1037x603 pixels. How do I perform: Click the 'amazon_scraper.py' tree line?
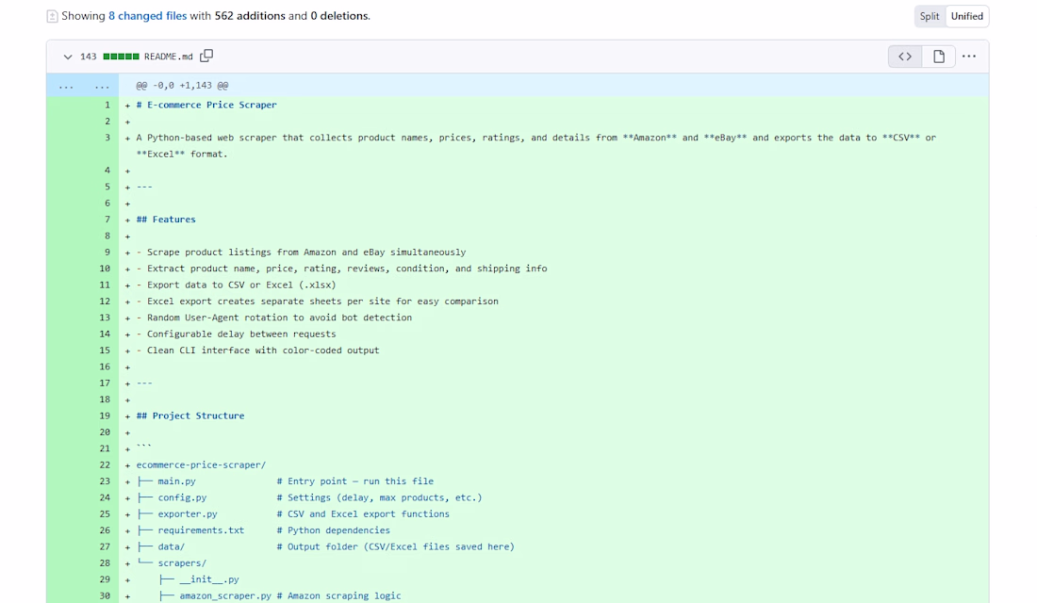coord(280,595)
